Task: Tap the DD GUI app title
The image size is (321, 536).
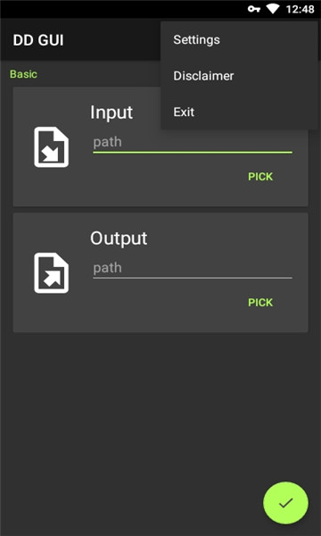Action: 38,40
